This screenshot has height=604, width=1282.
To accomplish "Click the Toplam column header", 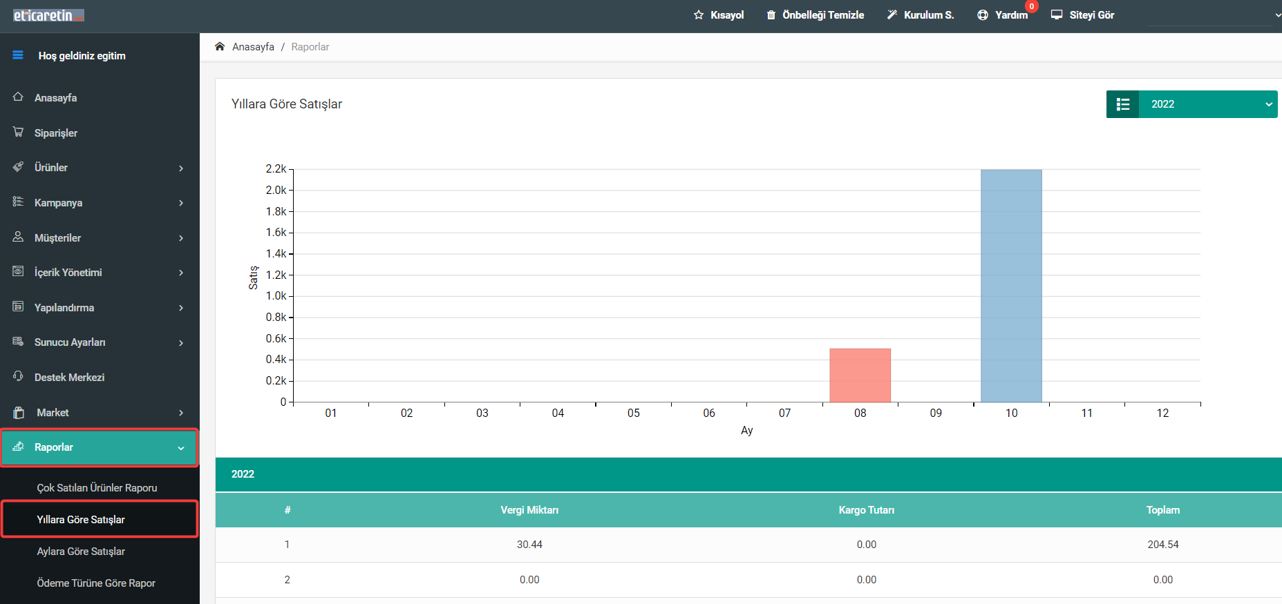I will click(1163, 509).
